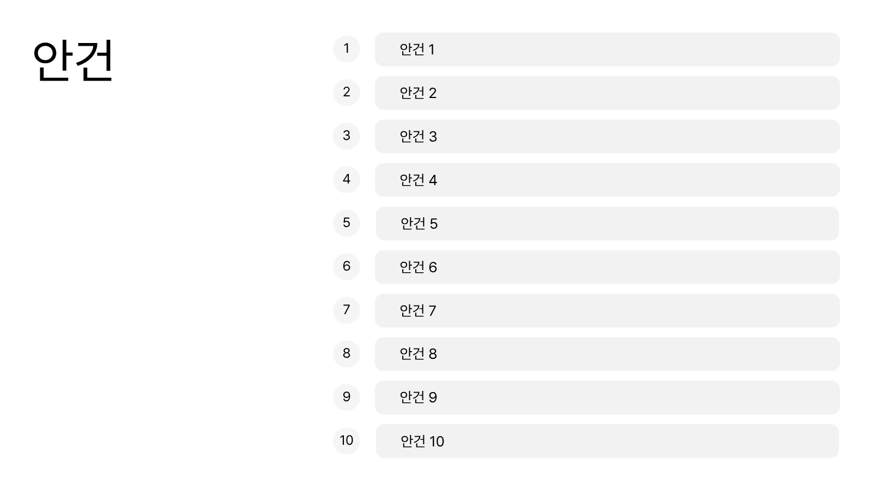Click the 안건 4 agenda bar
Image resolution: width=872 pixels, height=490 pixels.
coord(607,180)
